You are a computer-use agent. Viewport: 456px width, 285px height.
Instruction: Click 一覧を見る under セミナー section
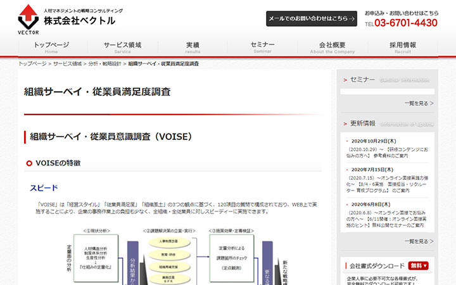[x=419, y=103]
